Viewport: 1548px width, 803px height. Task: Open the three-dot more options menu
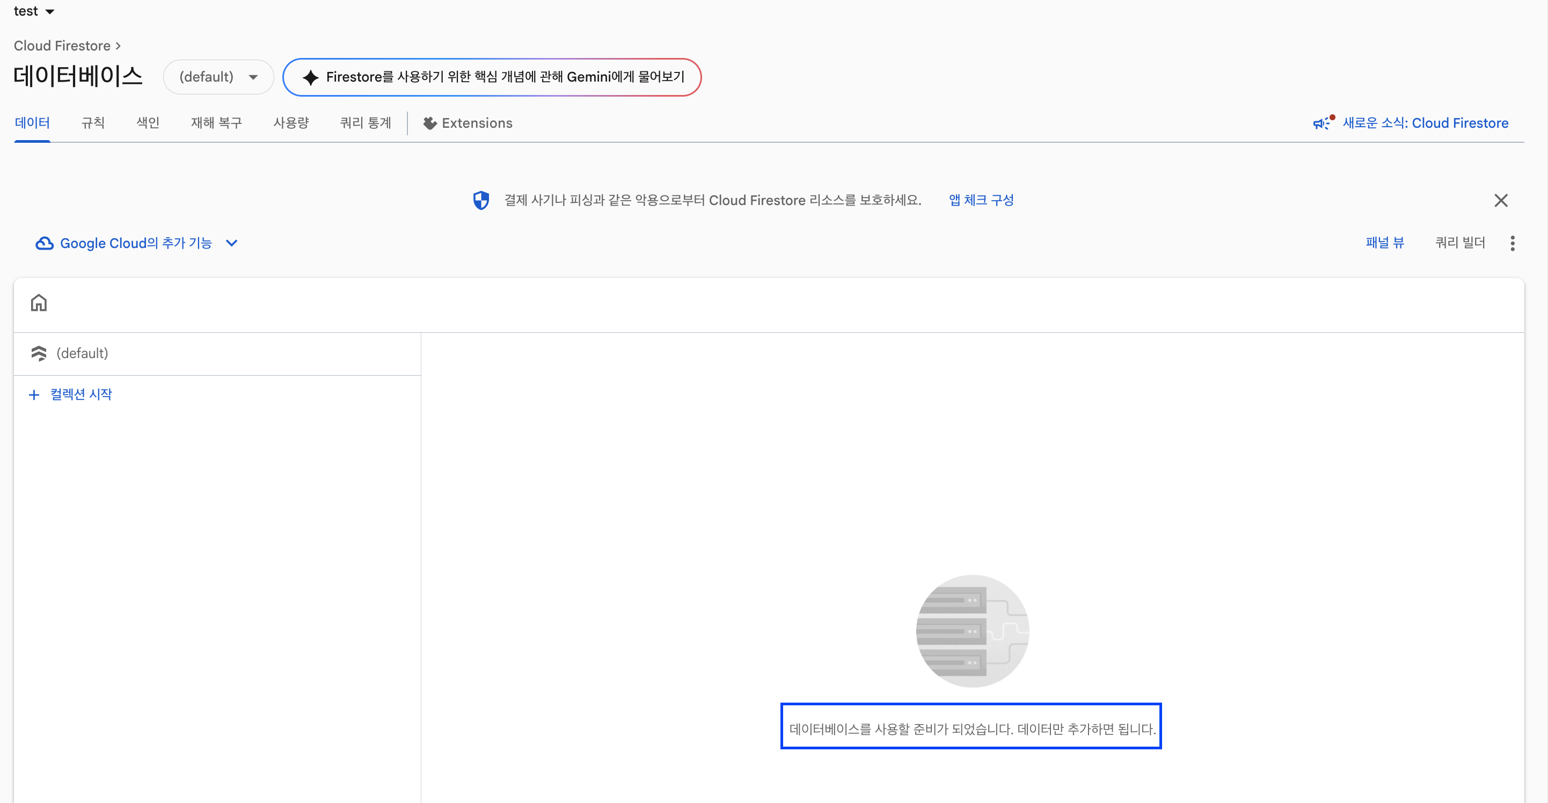(x=1512, y=243)
